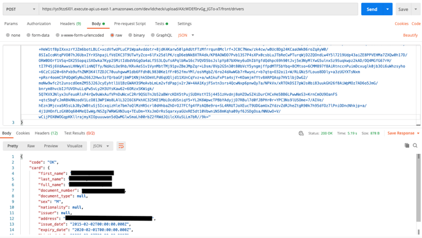The height and width of the screenshot is (238, 422).
Task: Switch response view to Pretty
Action: pos(13,146)
